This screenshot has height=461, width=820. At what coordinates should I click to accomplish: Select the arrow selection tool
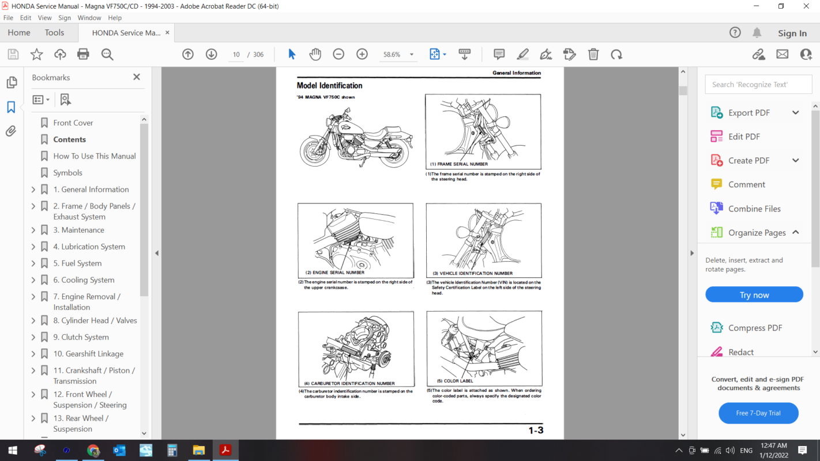click(x=292, y=54)
